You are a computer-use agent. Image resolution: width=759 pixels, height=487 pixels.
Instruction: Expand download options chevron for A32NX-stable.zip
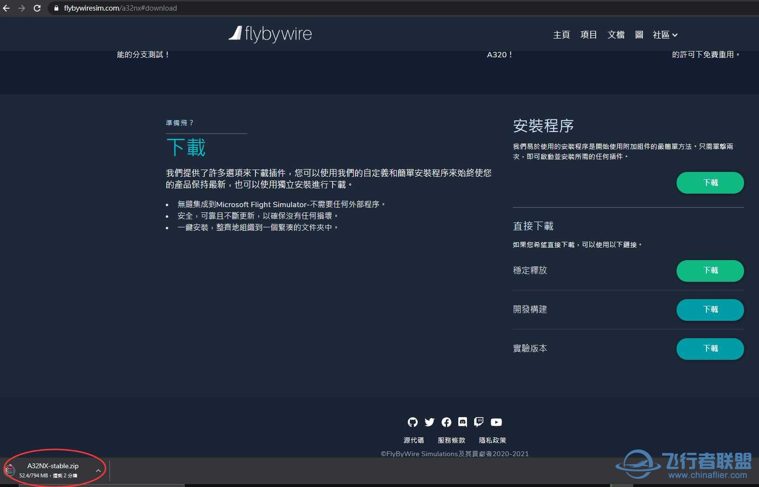tap(98, 471)
